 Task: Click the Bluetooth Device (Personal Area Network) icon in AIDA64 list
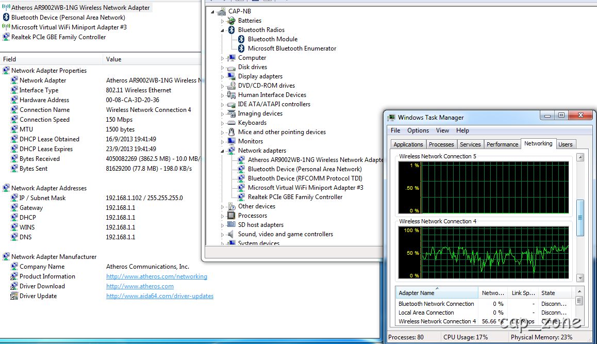tap(6, 17)
